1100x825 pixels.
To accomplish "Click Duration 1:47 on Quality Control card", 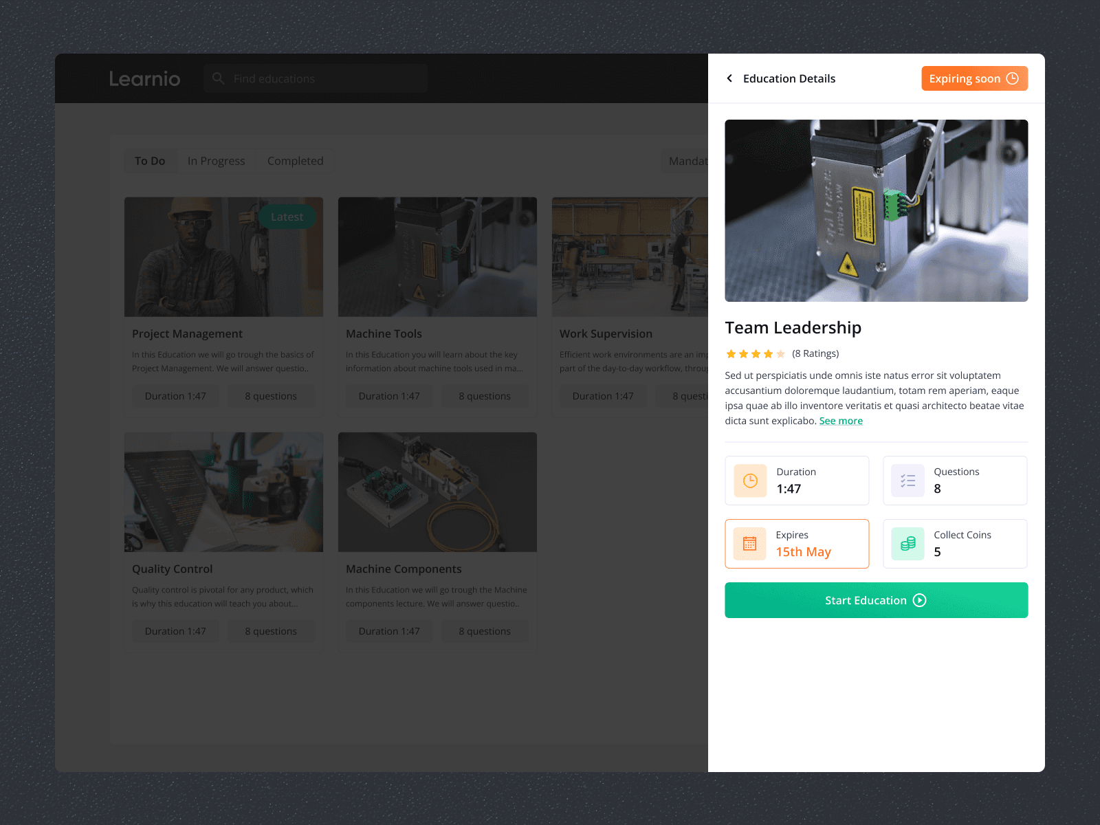I will click(175, 631).
